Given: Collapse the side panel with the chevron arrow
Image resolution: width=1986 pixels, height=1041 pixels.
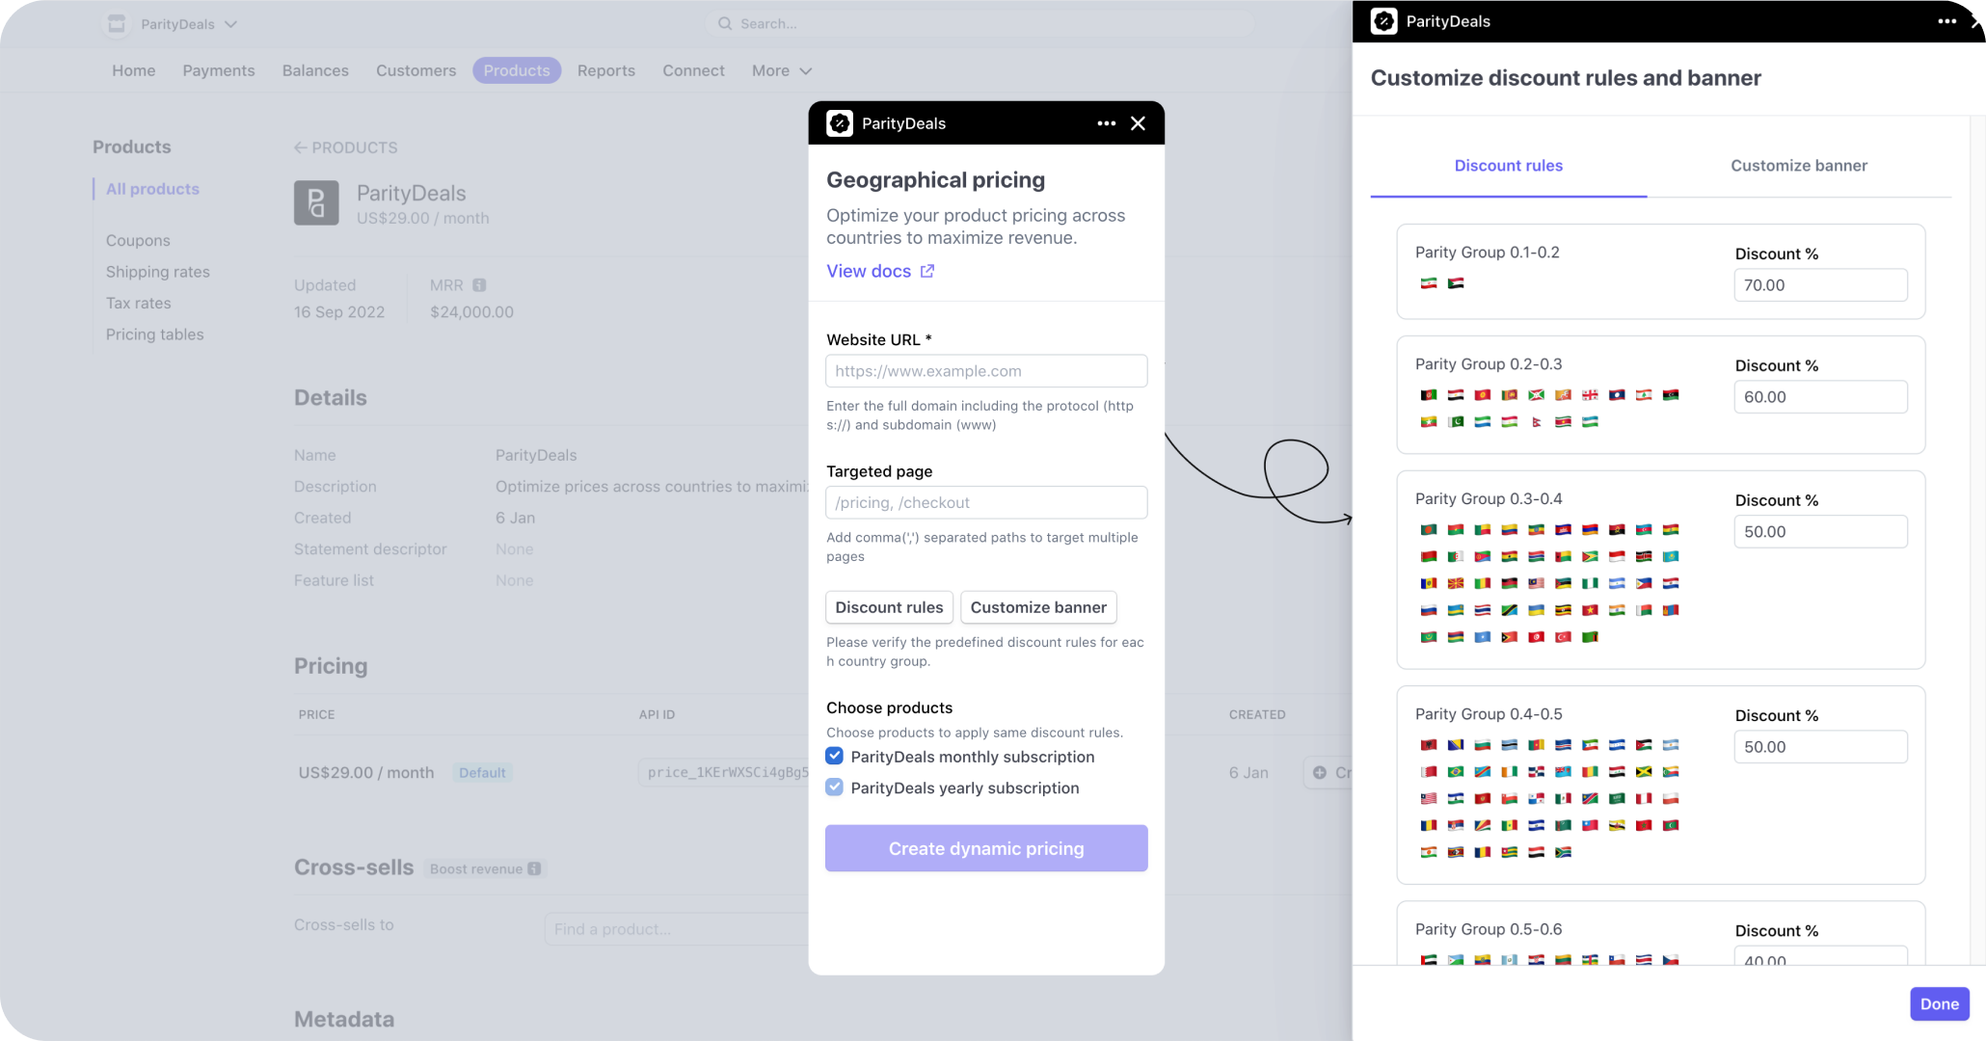Looking at the screenshot, I should click(x=1975, y=21).
